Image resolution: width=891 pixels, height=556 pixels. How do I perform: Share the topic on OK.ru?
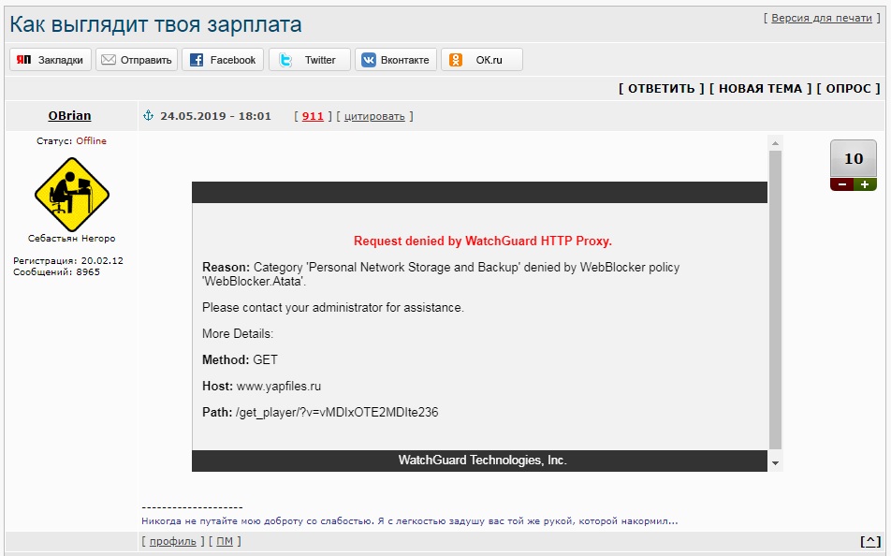coord(482,60)
